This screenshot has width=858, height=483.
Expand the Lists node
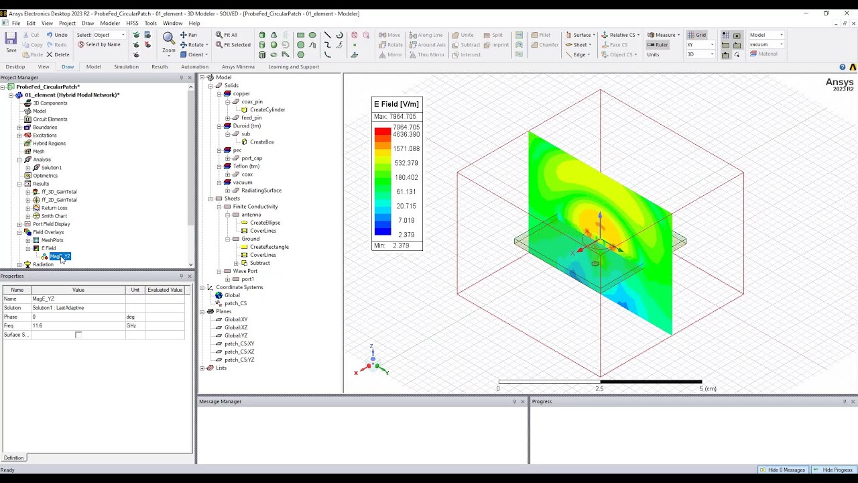tap(202, 368)
